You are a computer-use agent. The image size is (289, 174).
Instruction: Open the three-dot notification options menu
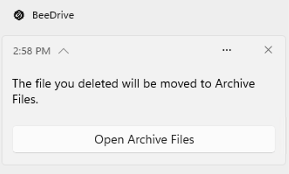point(227,50)
